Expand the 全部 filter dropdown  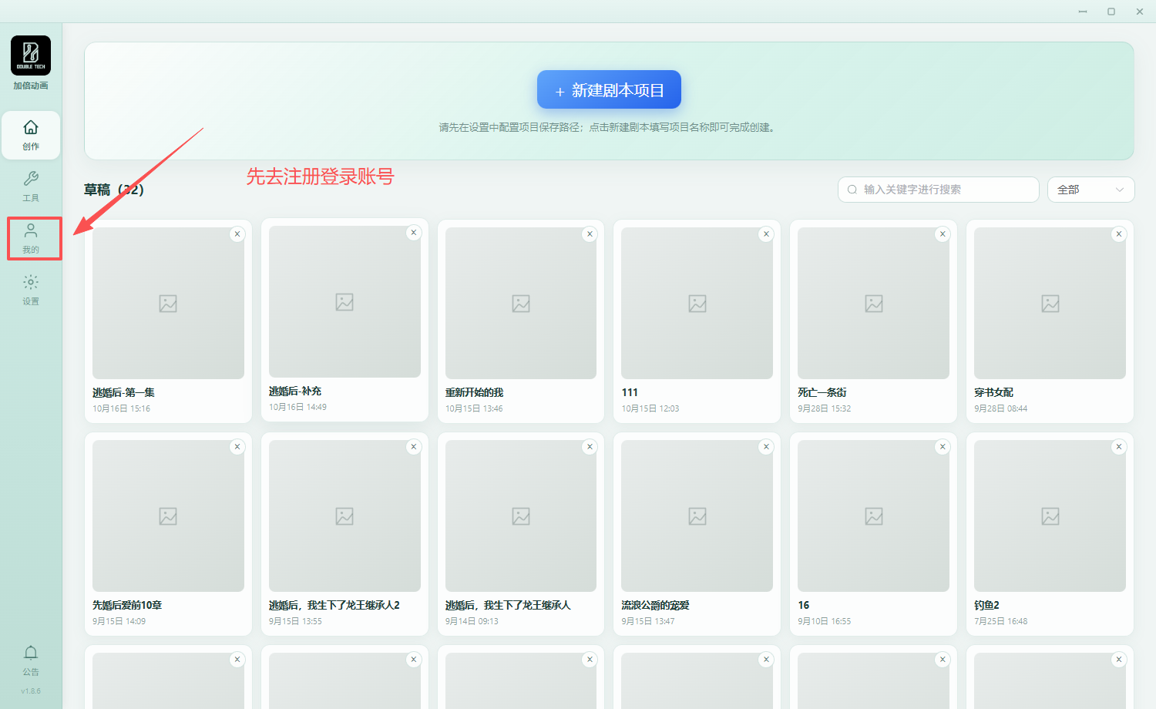coord(1090,190)
